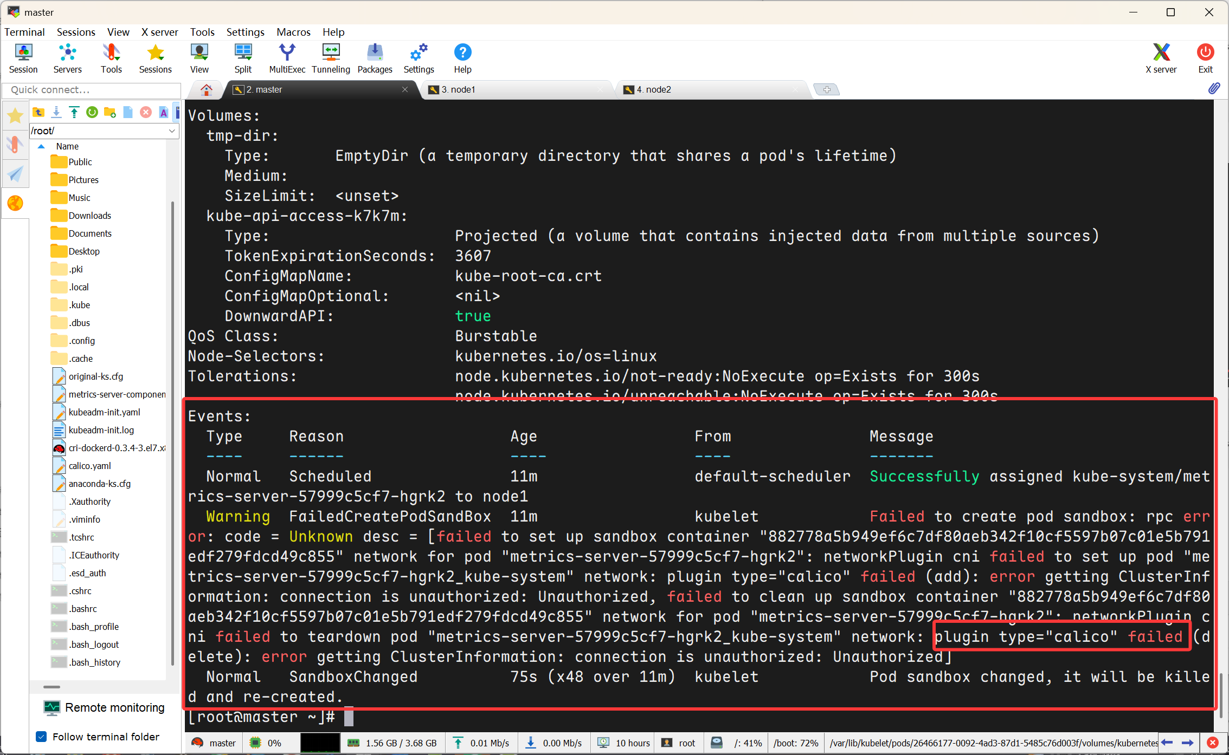The height and width of the screenshot is (755, 1229).
Task: Open the Macros menu
Action: click(293, 32)
